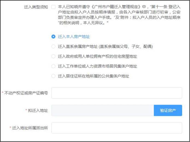The height and width of the screenshot is (142, 190).
Task: Click the 迁入类型须知 field label
Action: pyautogui.click(x=36, y=7)
